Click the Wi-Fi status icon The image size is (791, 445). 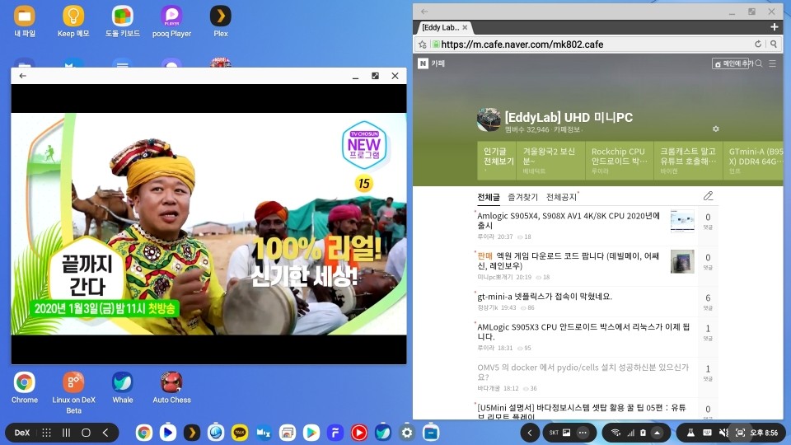[615, 433]
